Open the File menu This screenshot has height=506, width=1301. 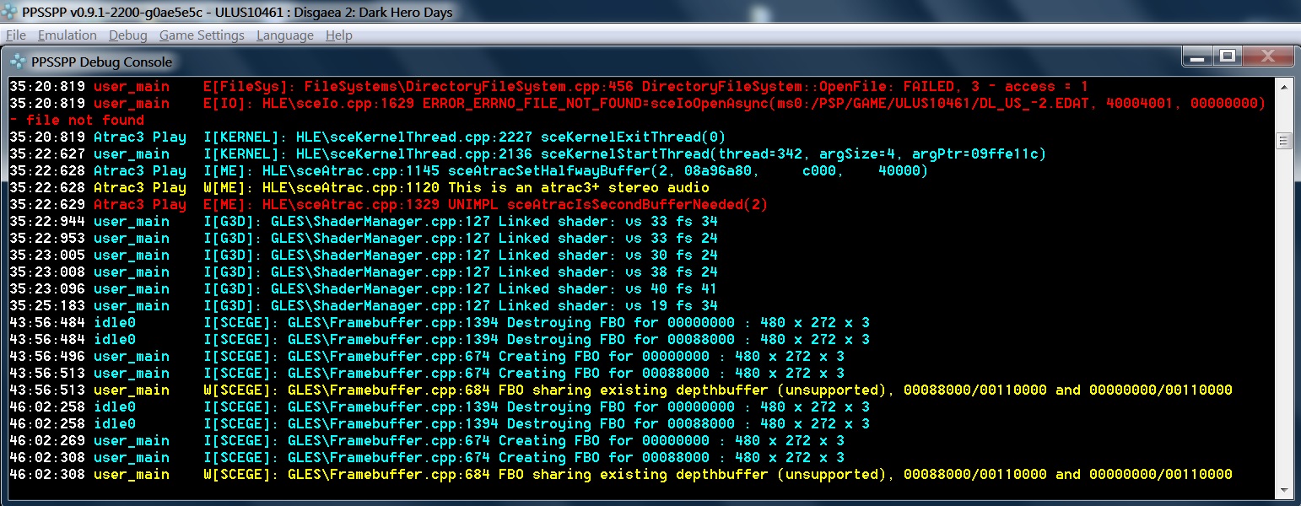[15, 35]
